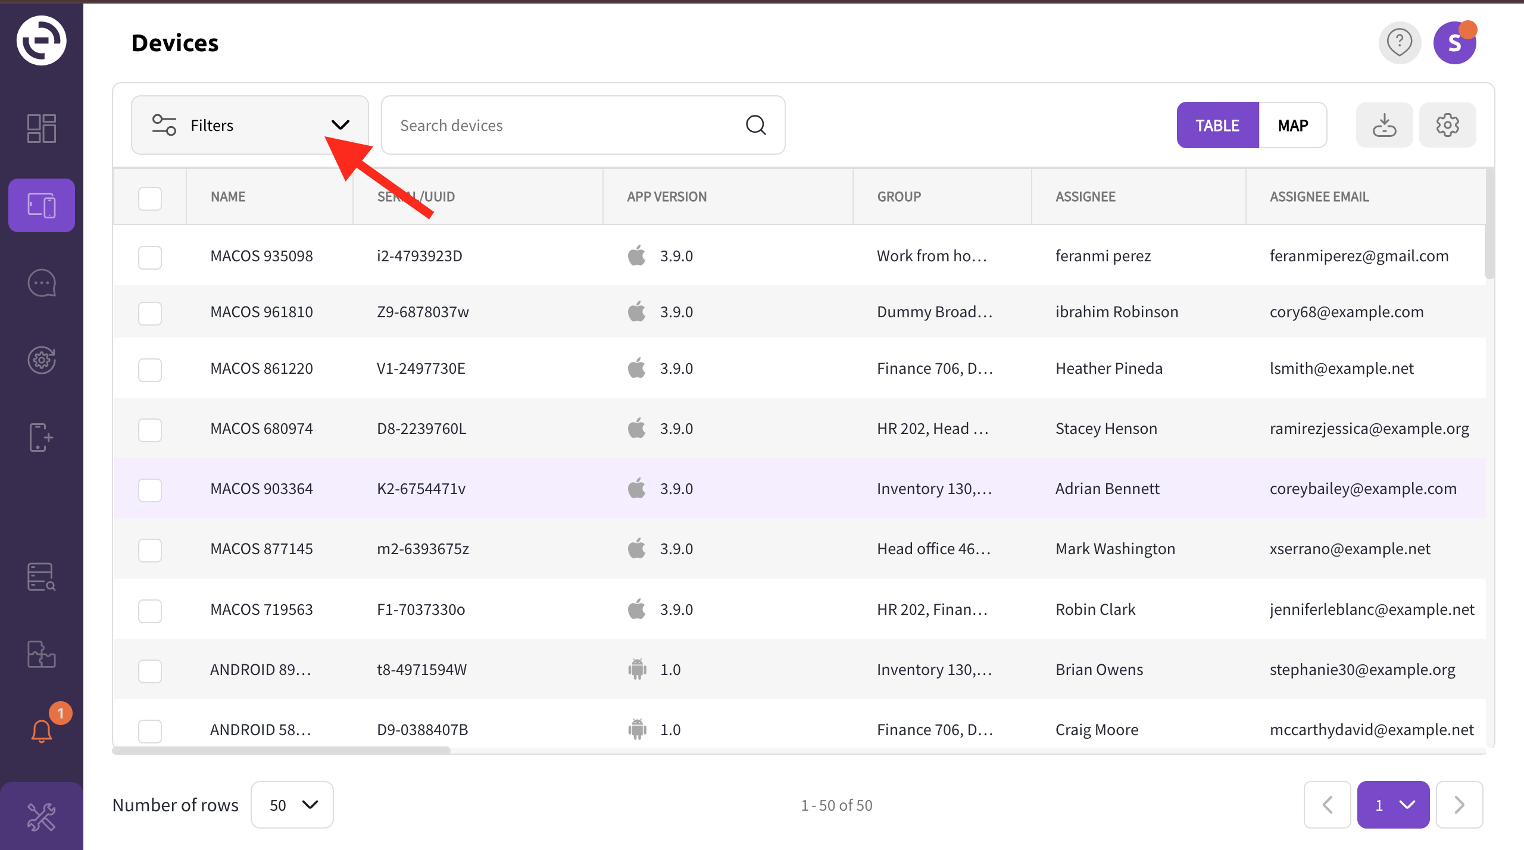Image resolution: width=1524 pixels, height=850 pixels.
Task: Open the chat messages sidebar icon
Action: (42, 283)
